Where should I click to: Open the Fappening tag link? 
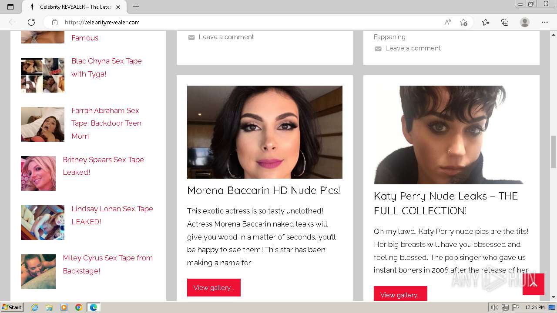tap(389, 37)
